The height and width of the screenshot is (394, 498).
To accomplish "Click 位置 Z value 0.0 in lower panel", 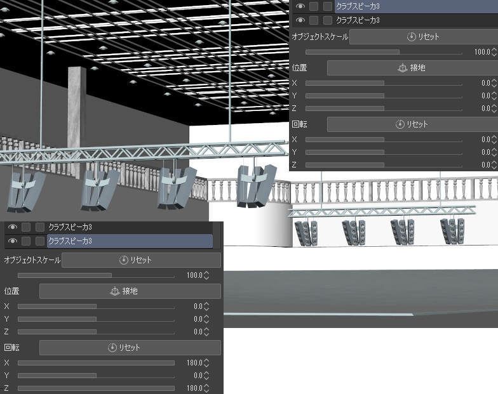I will click(x=198, y=331).
